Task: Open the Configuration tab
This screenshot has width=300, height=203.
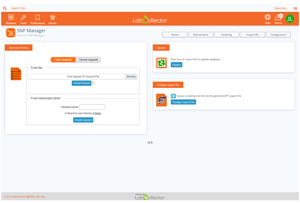Action: [x=278, y=35]
